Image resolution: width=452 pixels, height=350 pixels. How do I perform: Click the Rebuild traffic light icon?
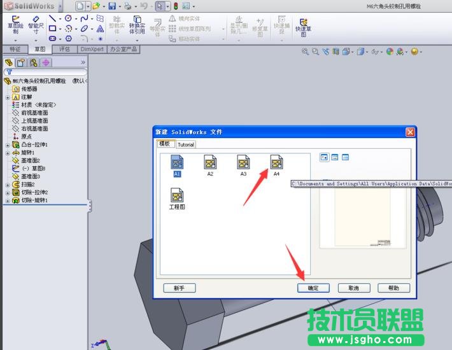[176, 6]
